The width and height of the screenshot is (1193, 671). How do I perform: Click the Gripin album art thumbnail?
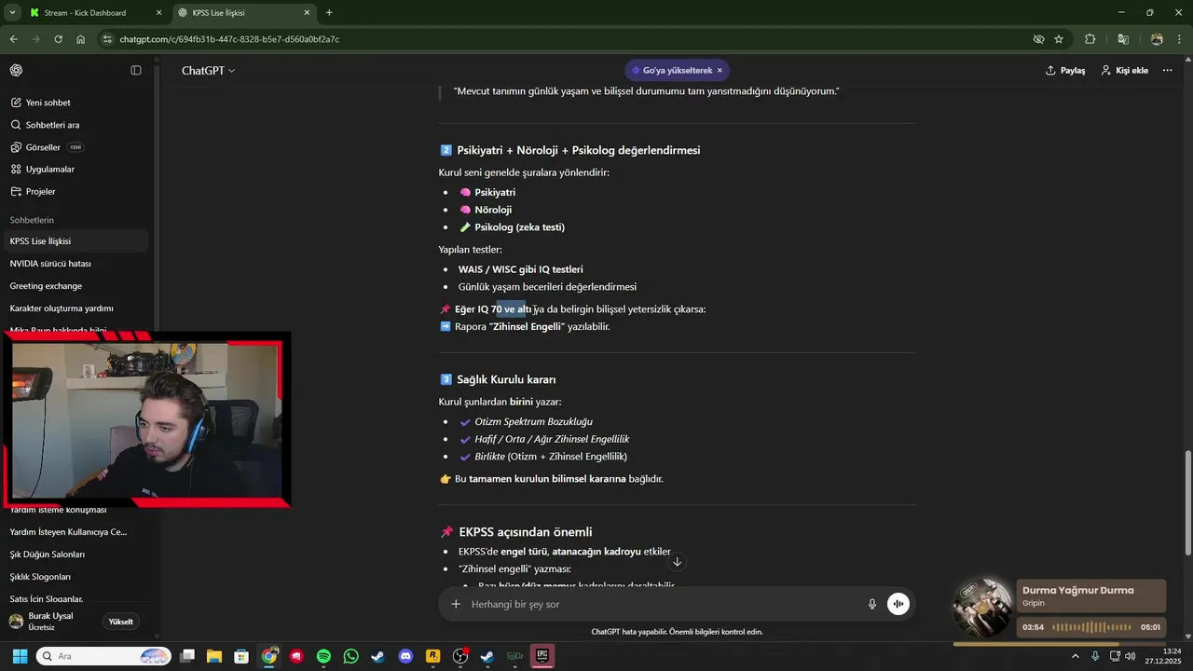click(x=982, y=607)
